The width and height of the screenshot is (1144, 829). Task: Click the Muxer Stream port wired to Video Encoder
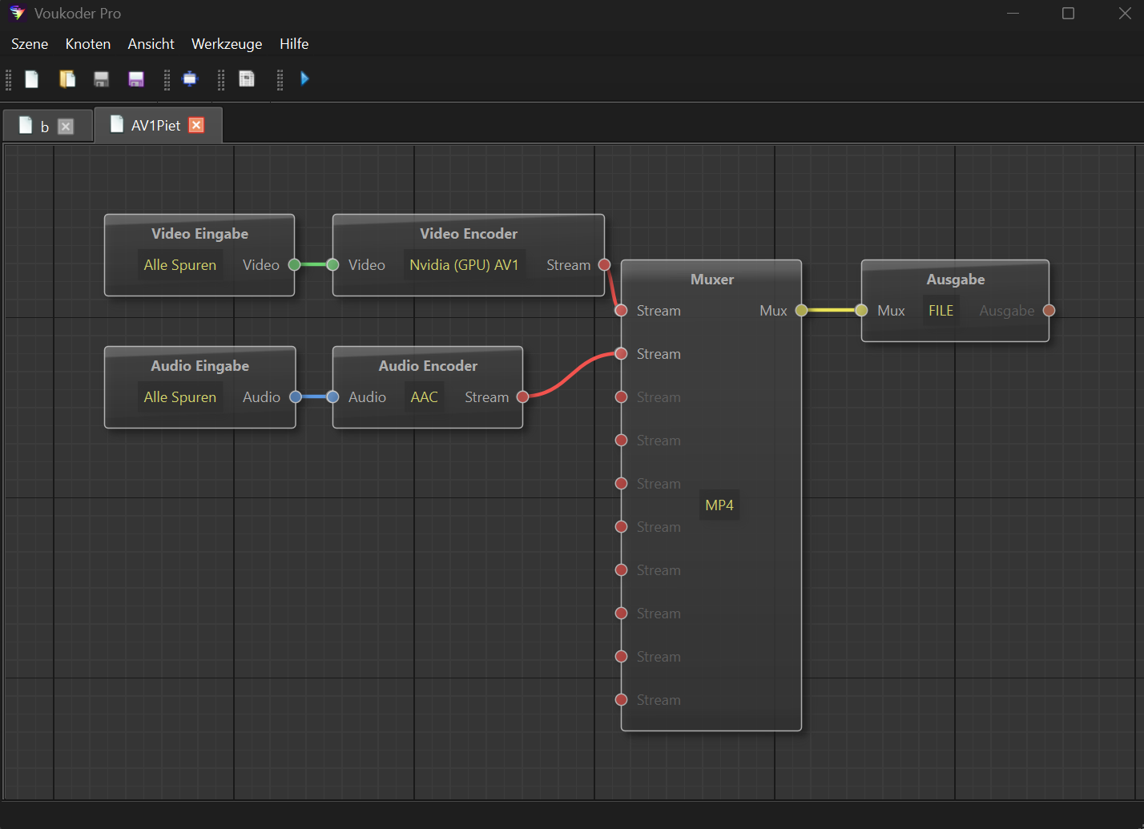pyautogui.click(x=621, y=311)
